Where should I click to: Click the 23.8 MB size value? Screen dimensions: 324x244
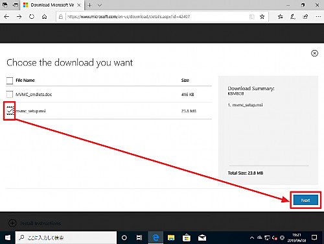pyautogui.click(x=189, y=111)
